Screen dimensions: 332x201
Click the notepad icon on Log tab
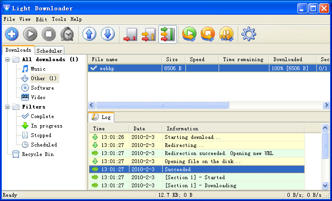pyautogui.click(x=95, y=117)
